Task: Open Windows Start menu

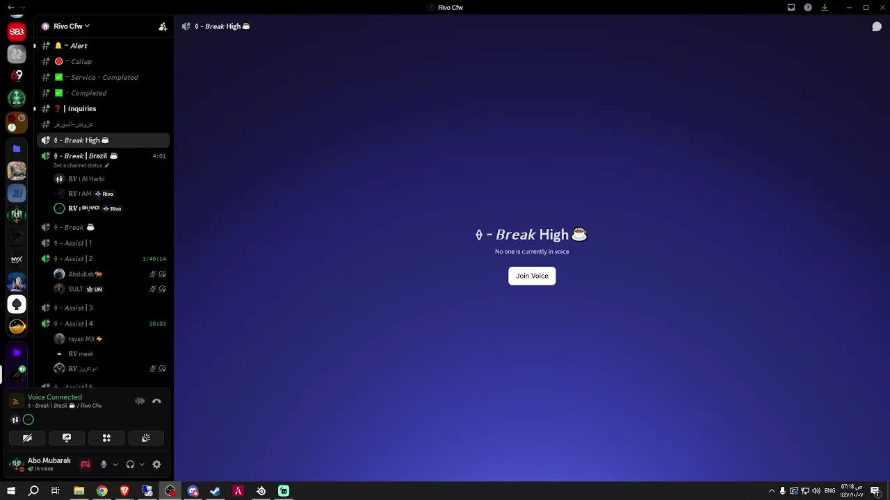Action: point(10,491)
